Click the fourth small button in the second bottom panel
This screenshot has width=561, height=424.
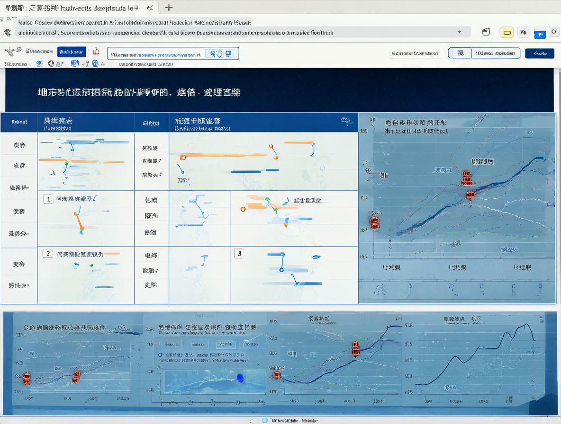point(252,344)
